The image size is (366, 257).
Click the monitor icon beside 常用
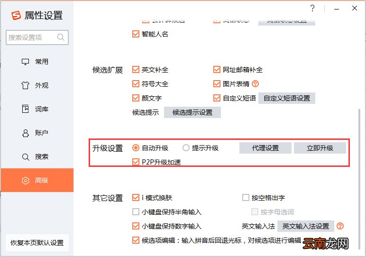(25, 62)
